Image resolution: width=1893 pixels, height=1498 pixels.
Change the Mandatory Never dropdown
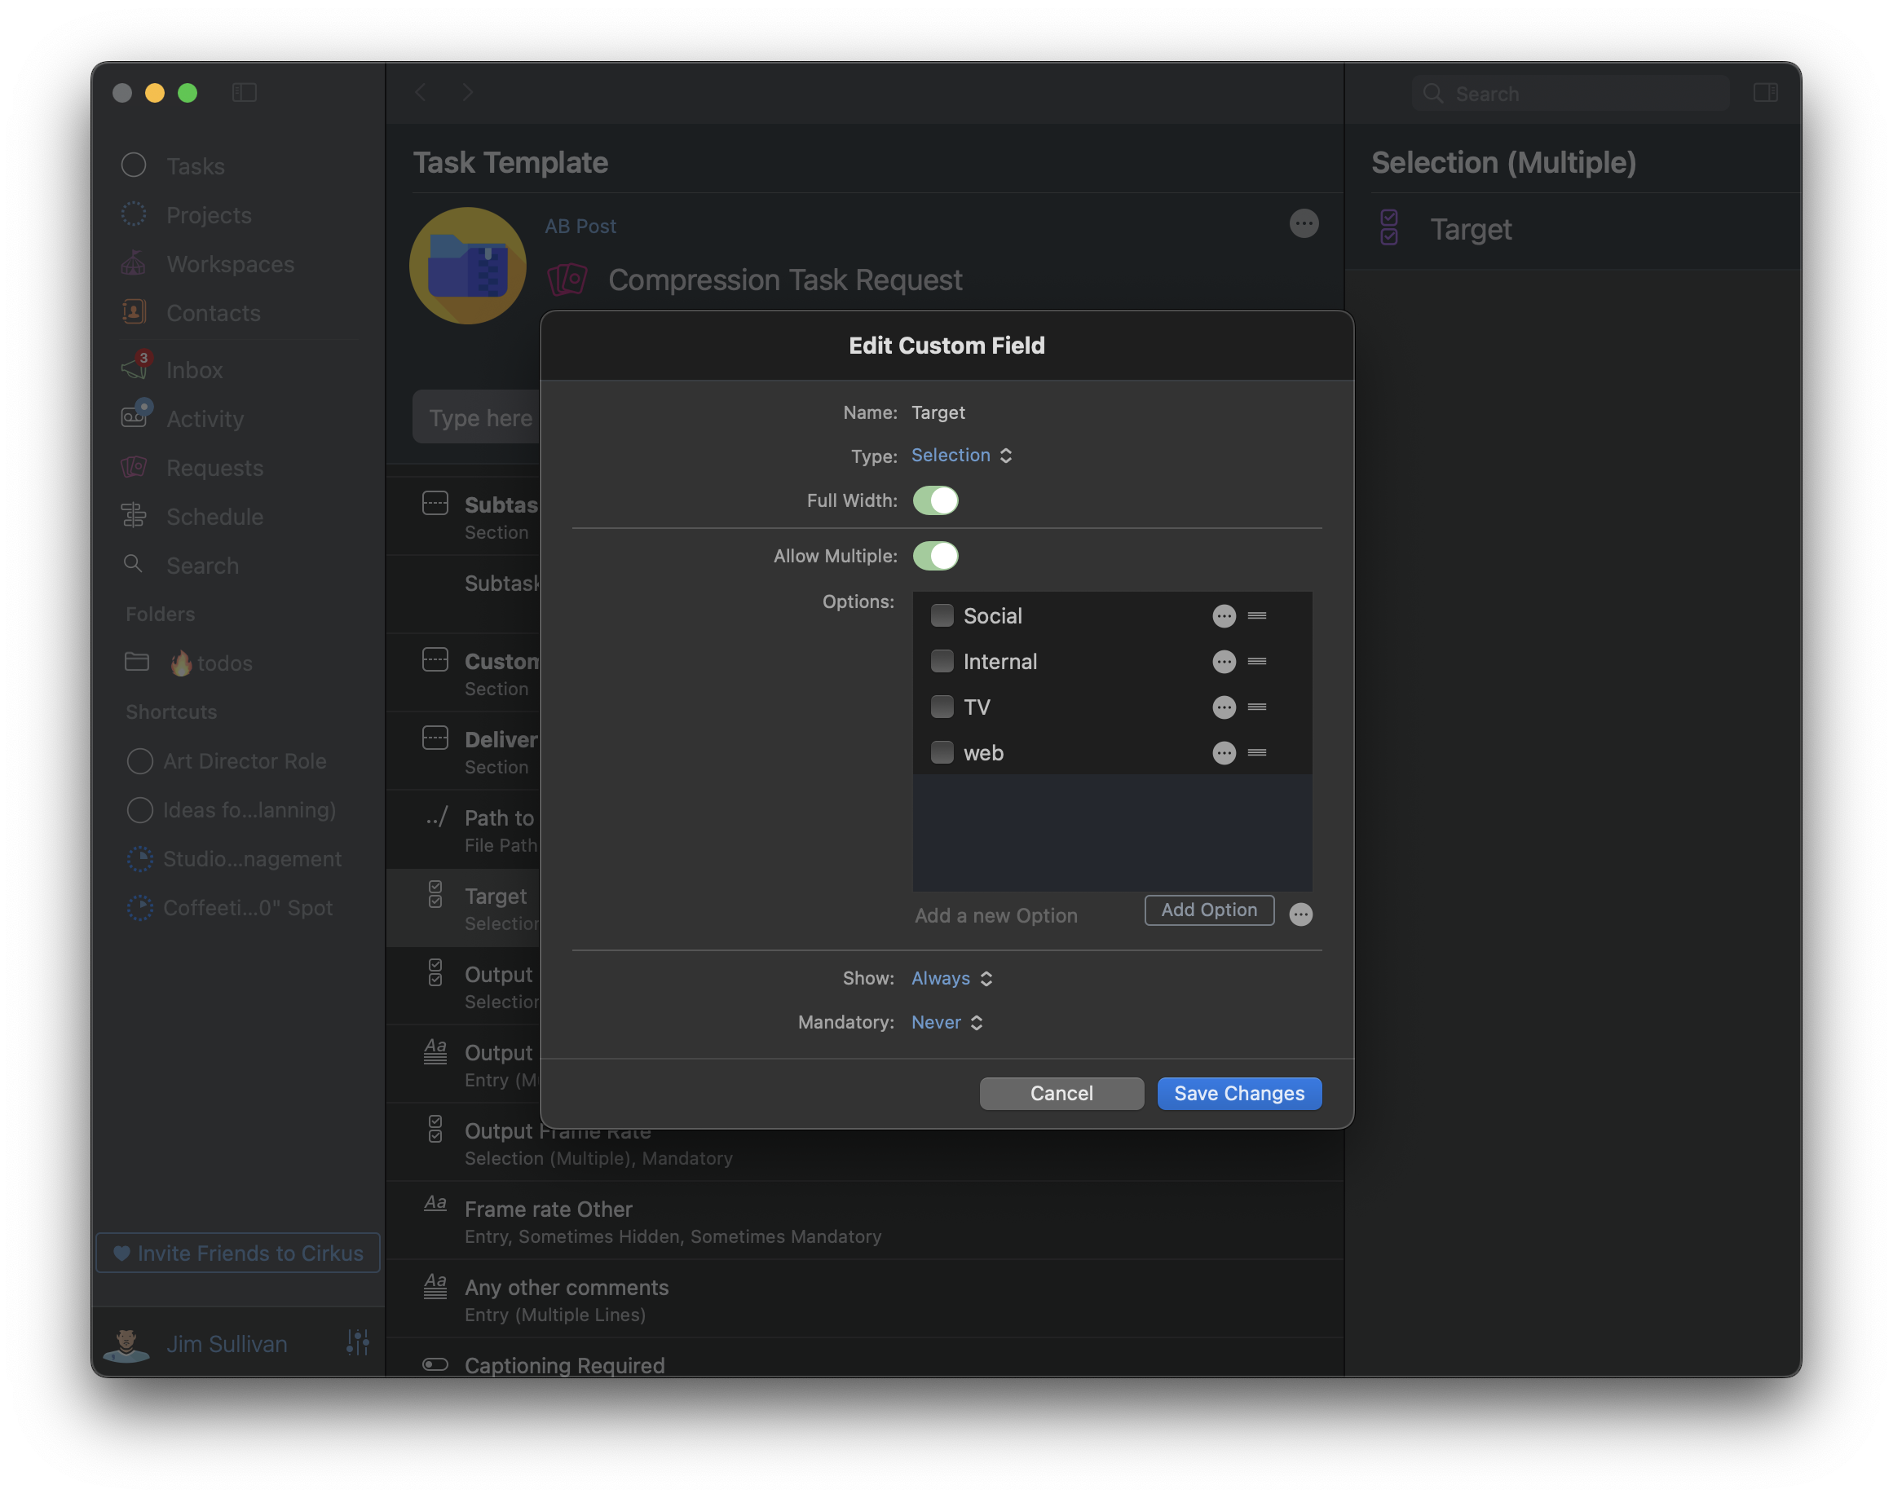click(x=946, y=1022)
